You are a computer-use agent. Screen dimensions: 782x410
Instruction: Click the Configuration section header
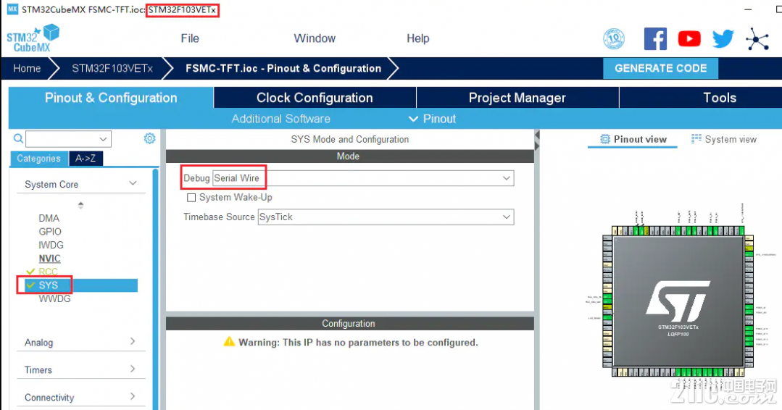[349, 323]
